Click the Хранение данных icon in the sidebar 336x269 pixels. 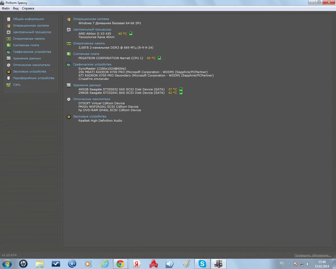click(8, 58)
